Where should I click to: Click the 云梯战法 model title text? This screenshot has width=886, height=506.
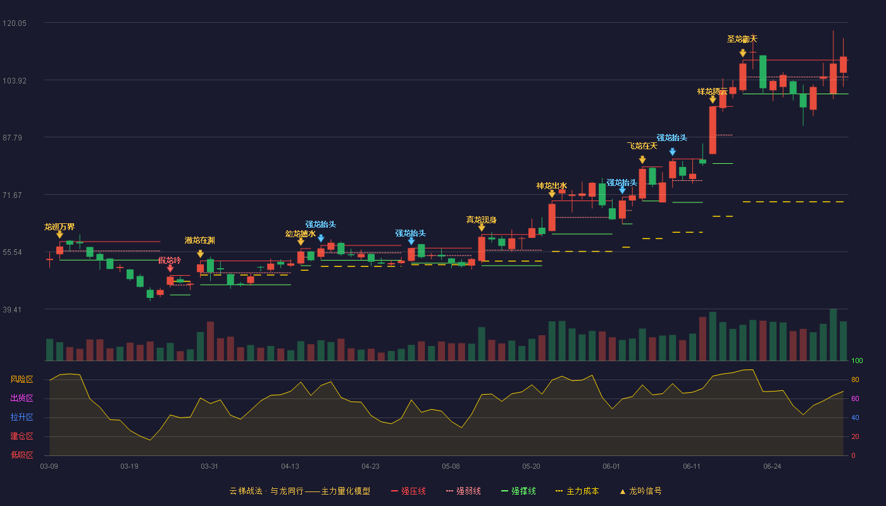point(299,491)
